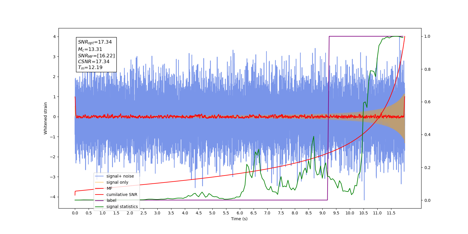Click the 'cumilative SNR' legend entry

122,195
